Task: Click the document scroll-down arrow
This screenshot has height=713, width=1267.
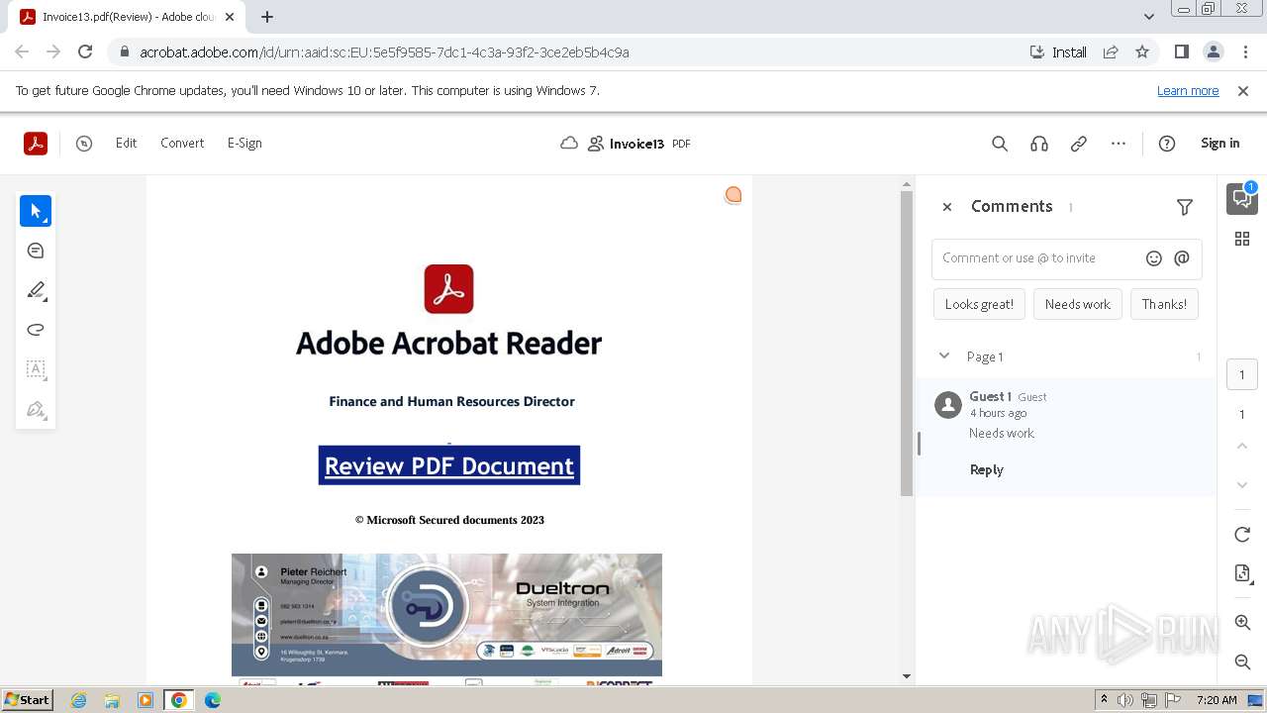Action: (906, 677)
